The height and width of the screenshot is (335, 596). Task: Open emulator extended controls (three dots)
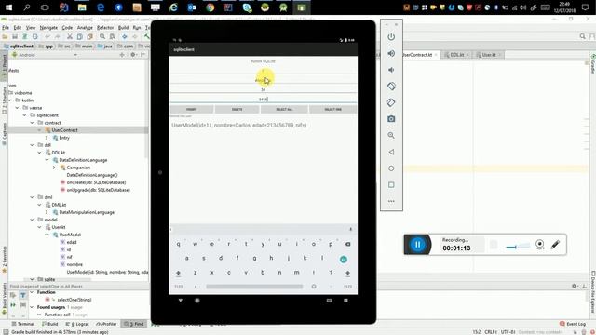point(391,201)
